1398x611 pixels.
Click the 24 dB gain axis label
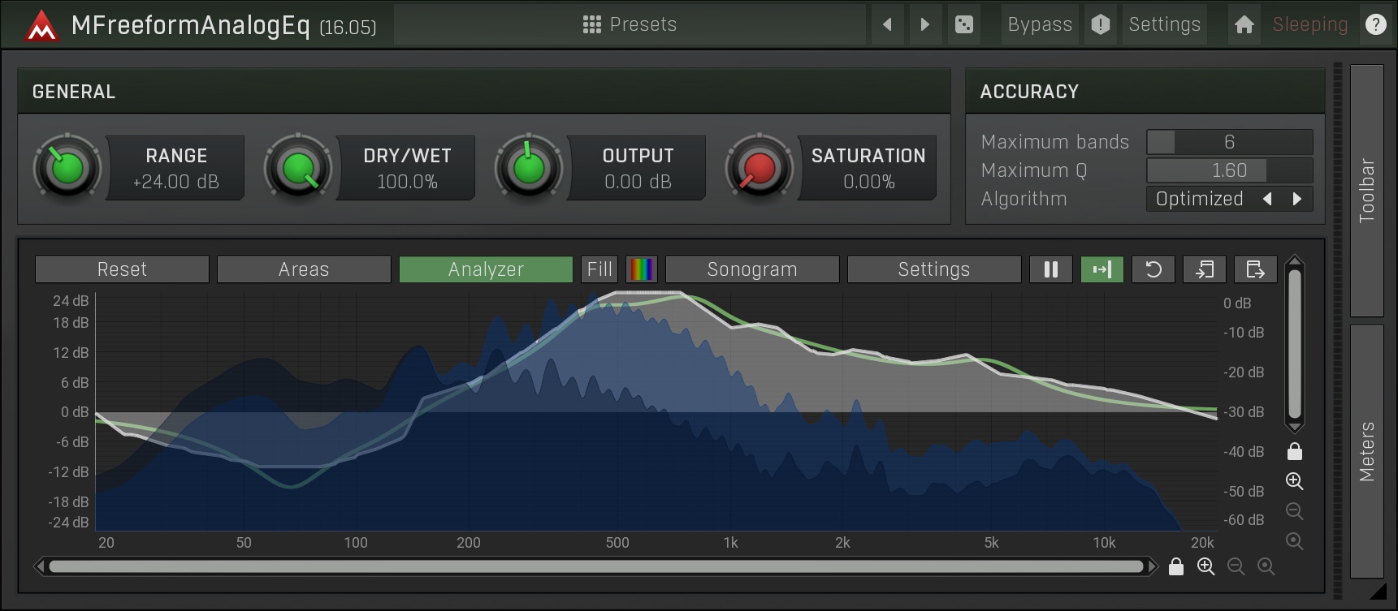(x=71, y=301)
